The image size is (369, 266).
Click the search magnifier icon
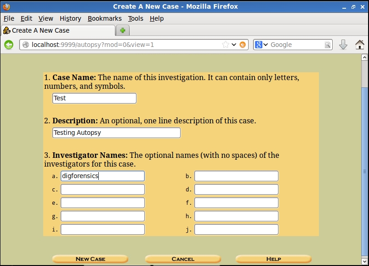[x=328, y=45]
